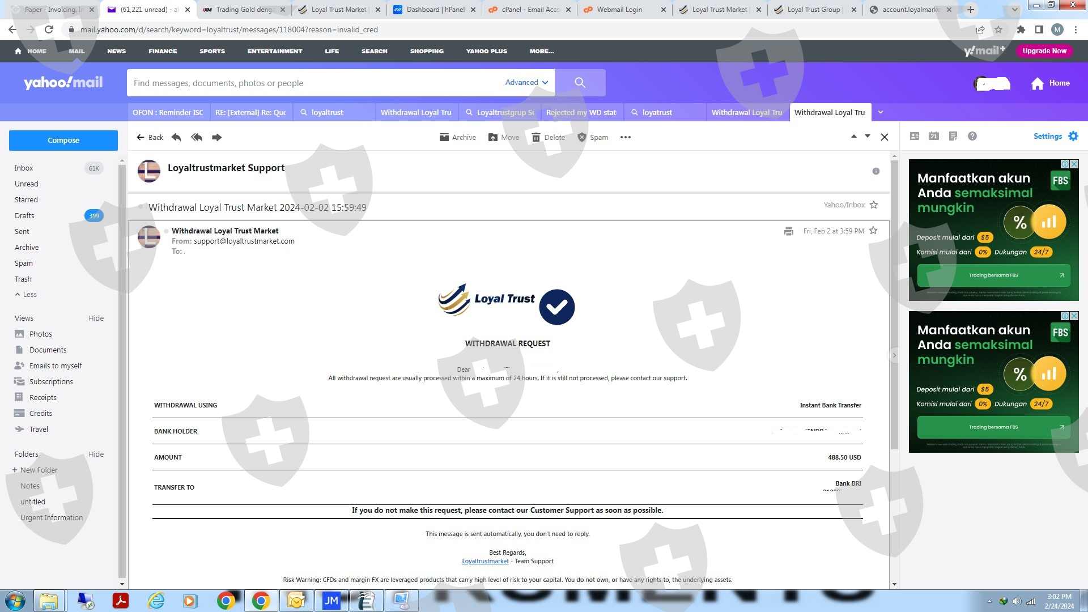This screenshot has height=612, width=1088.
Task: Click the Reply All icon
Action: (197, 137)
